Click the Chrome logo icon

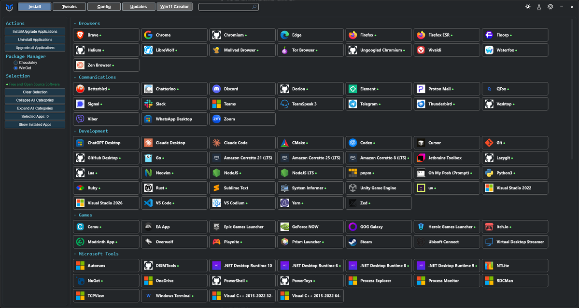click(148, 35)
